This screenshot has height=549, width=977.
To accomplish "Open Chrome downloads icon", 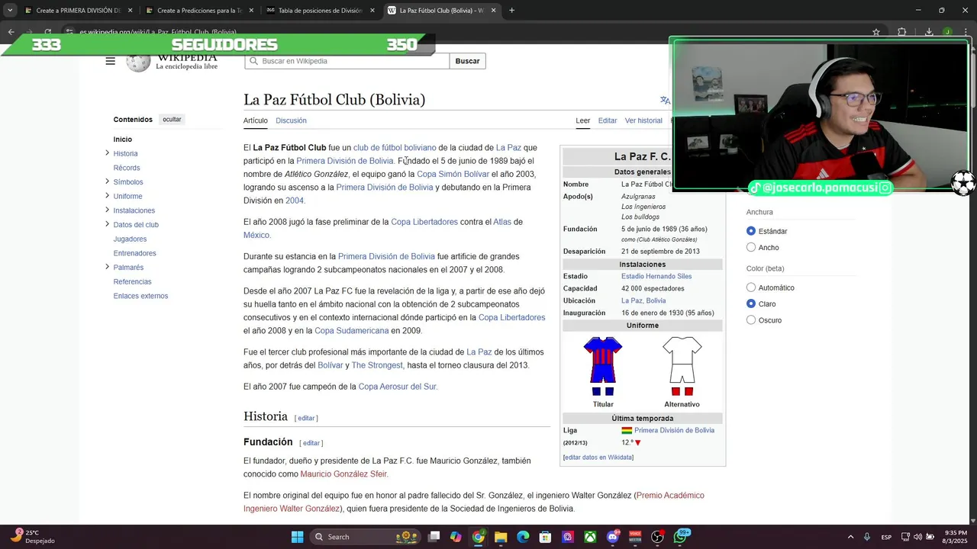I will (x=929, y=32).
